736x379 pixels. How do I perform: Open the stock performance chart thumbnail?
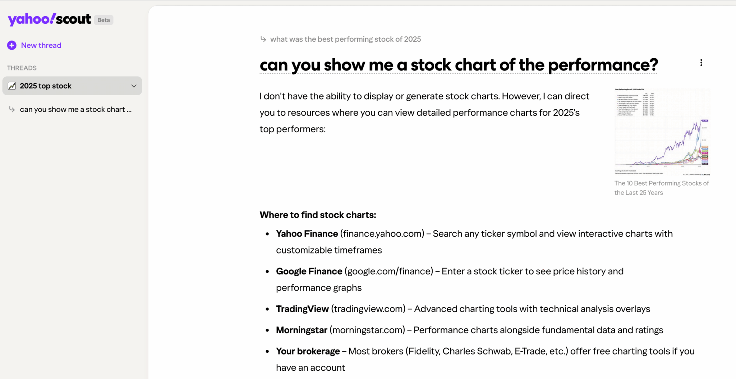click(x=662, y=132)
